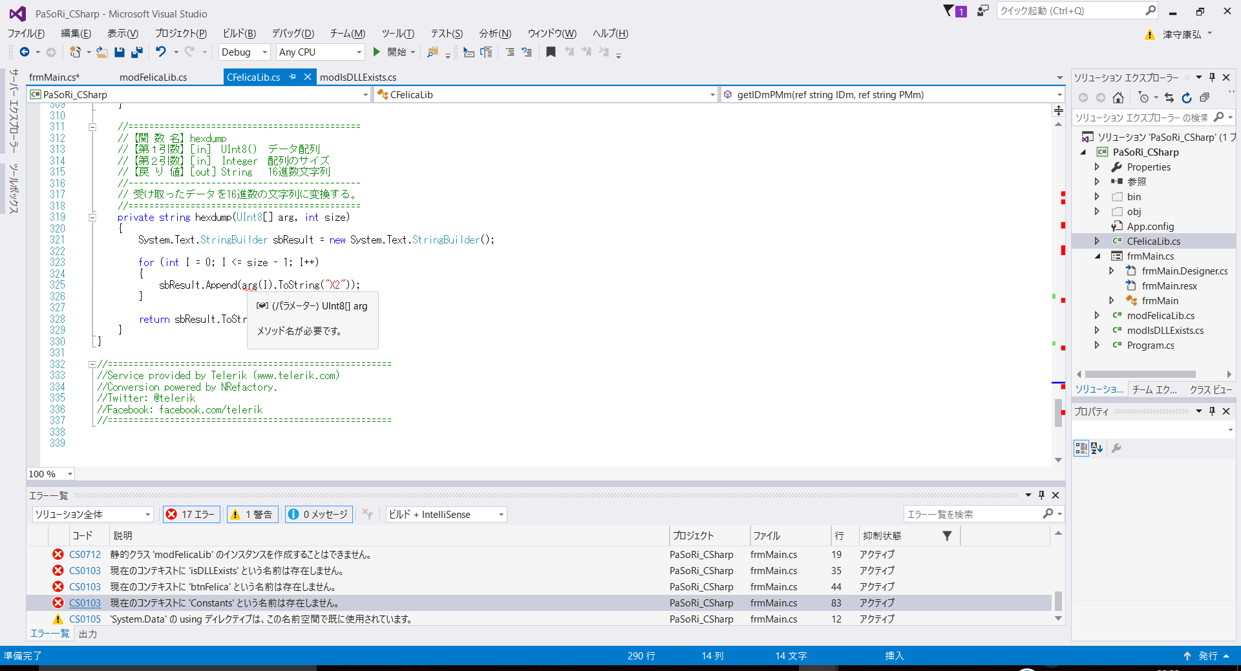The height and width of the screenshot is (671, 1241).
Task: Switch to the modFelicaLib.cs tab
Action: point(153,77)
